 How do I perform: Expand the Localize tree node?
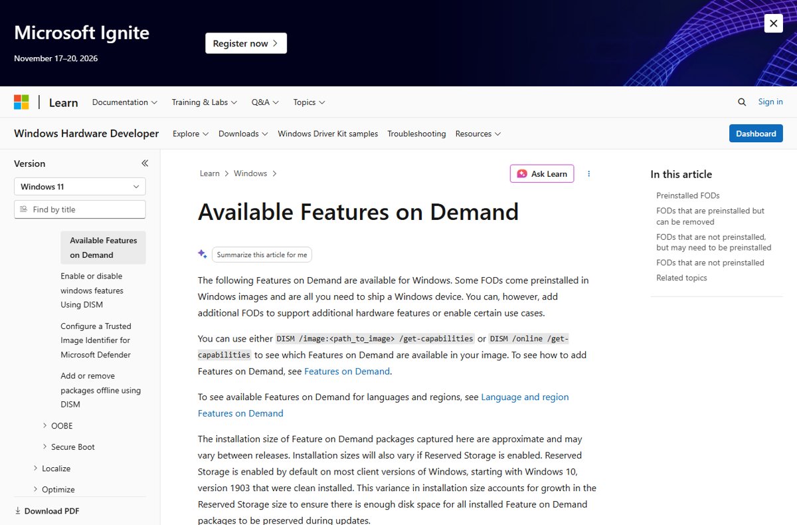[x=35, y=469]
